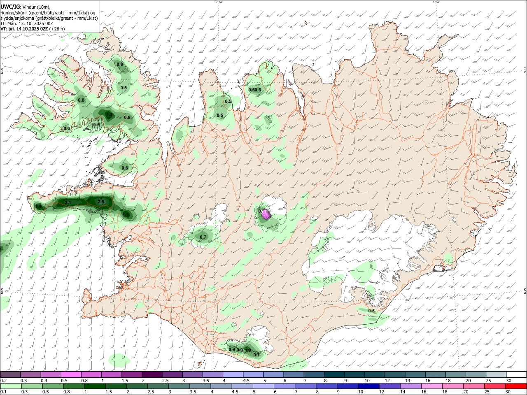Pick the light lavender upper swatch labeled 4
This screenshot has width=527, height=395.
233,374
